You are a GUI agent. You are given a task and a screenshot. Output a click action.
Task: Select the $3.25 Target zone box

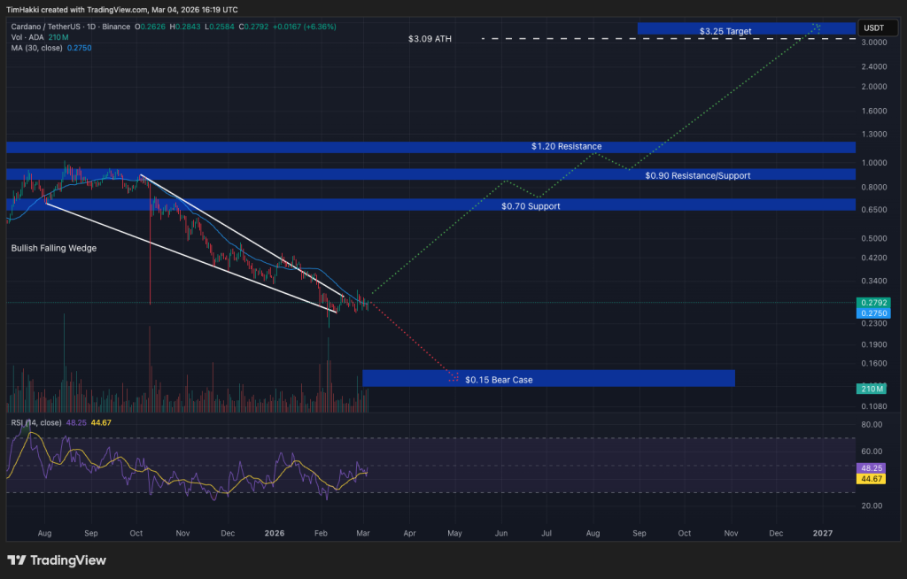(x=746, y=29)
